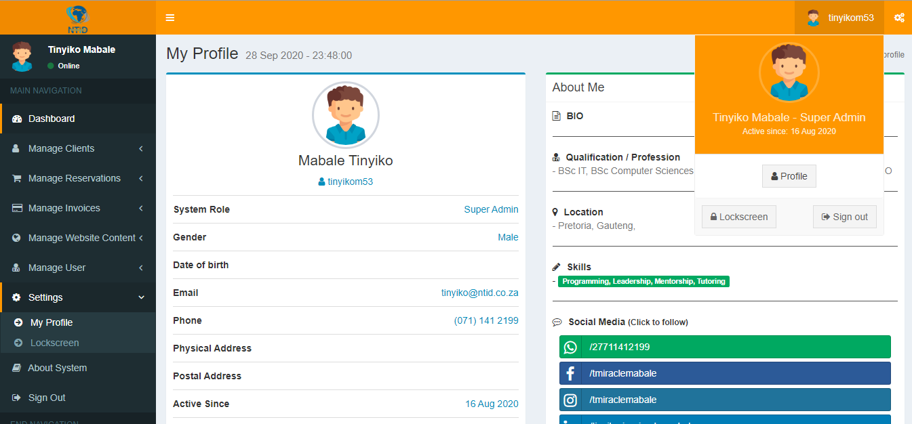Open the tinyikom53 user dropdown

pyautogui.click(x=839, y=18)
